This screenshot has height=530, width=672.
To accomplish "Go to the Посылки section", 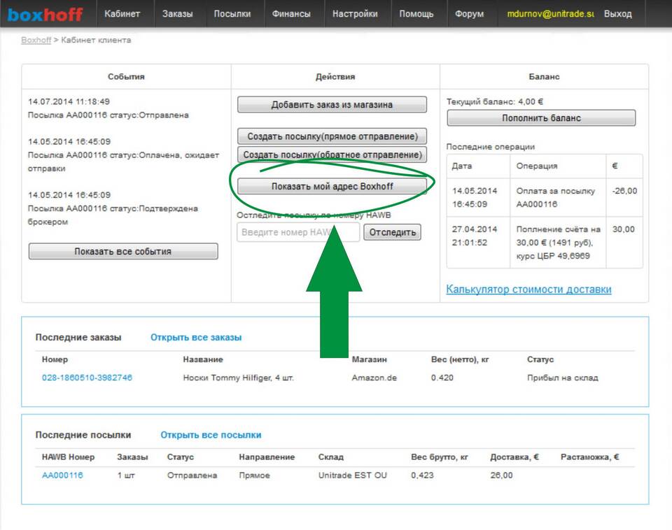I will pos(232,14).
